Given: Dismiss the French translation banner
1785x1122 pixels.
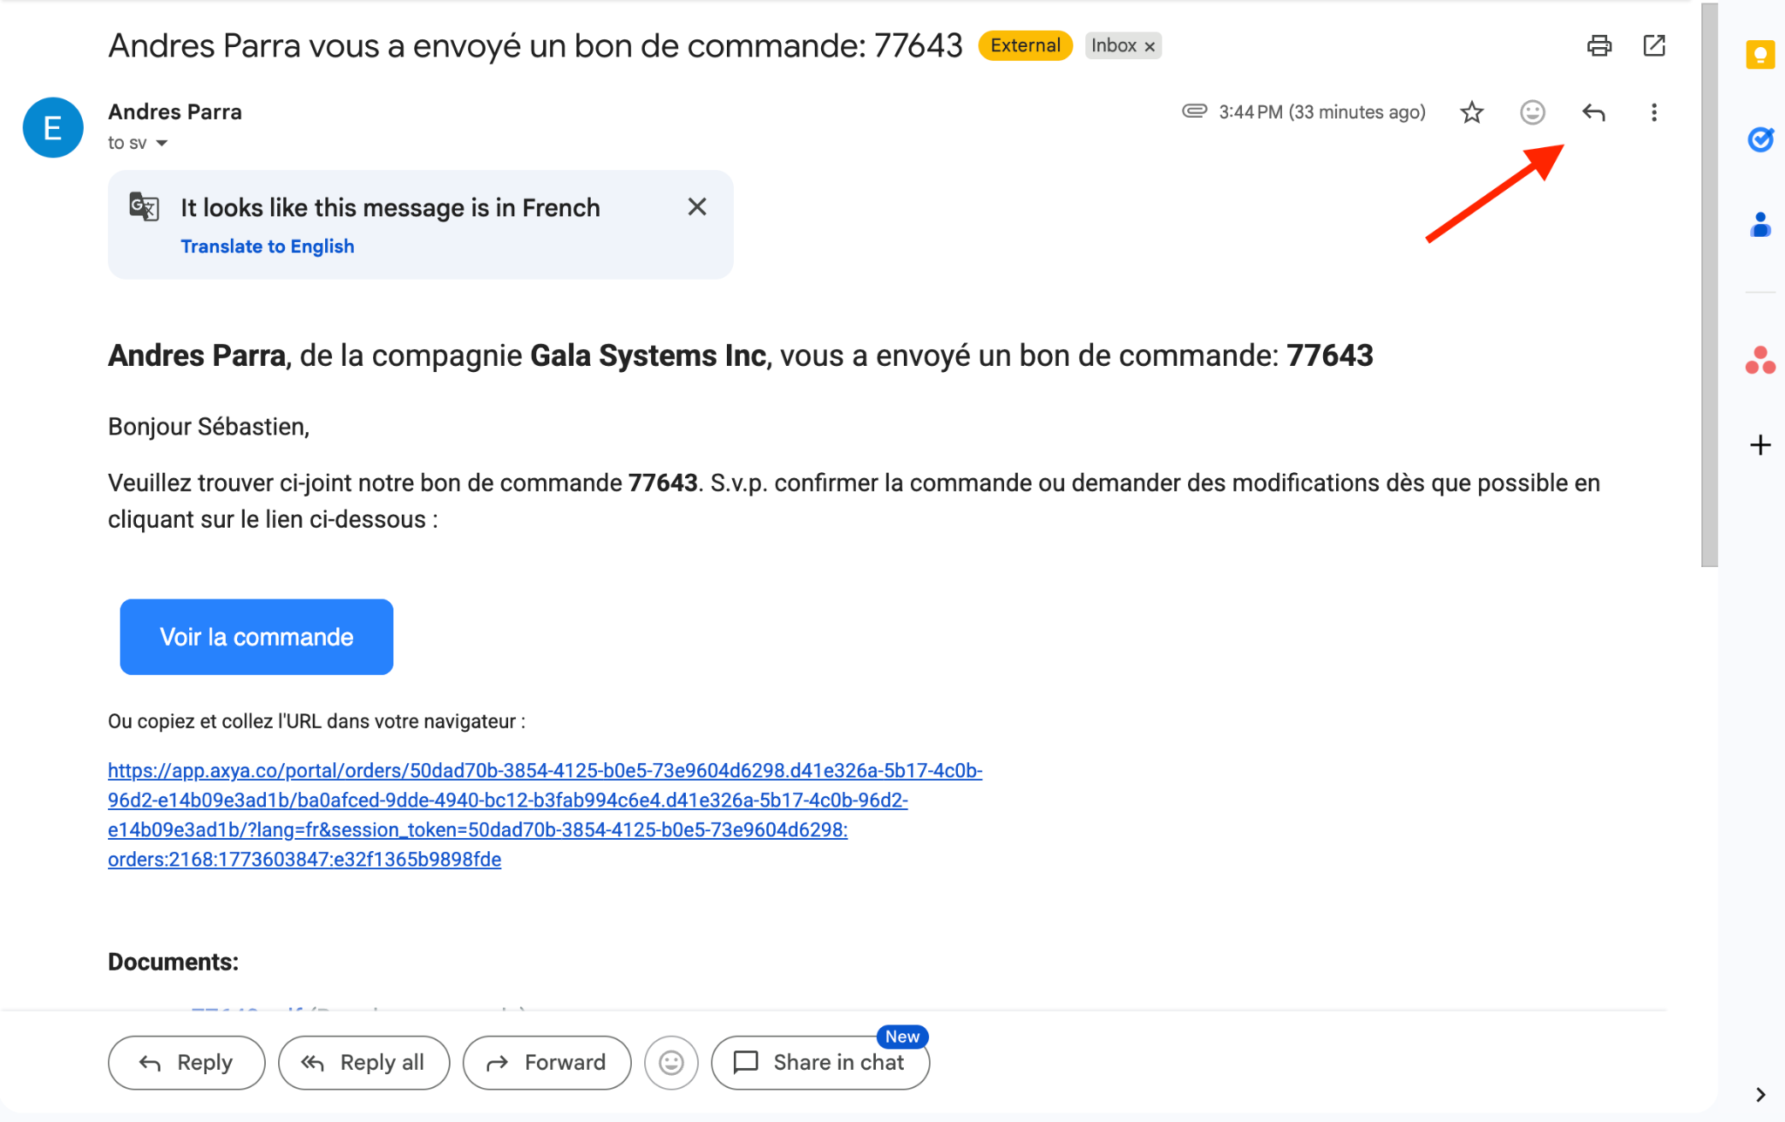Looking at the screenshot, I should [x=696, y=206].
